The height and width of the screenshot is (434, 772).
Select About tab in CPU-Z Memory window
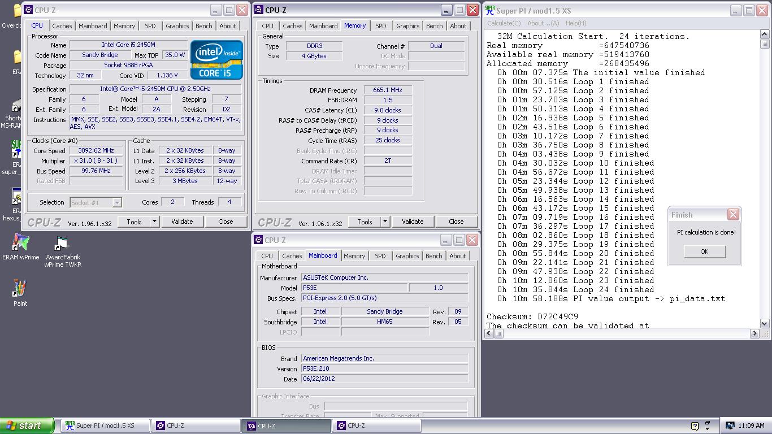458,26
